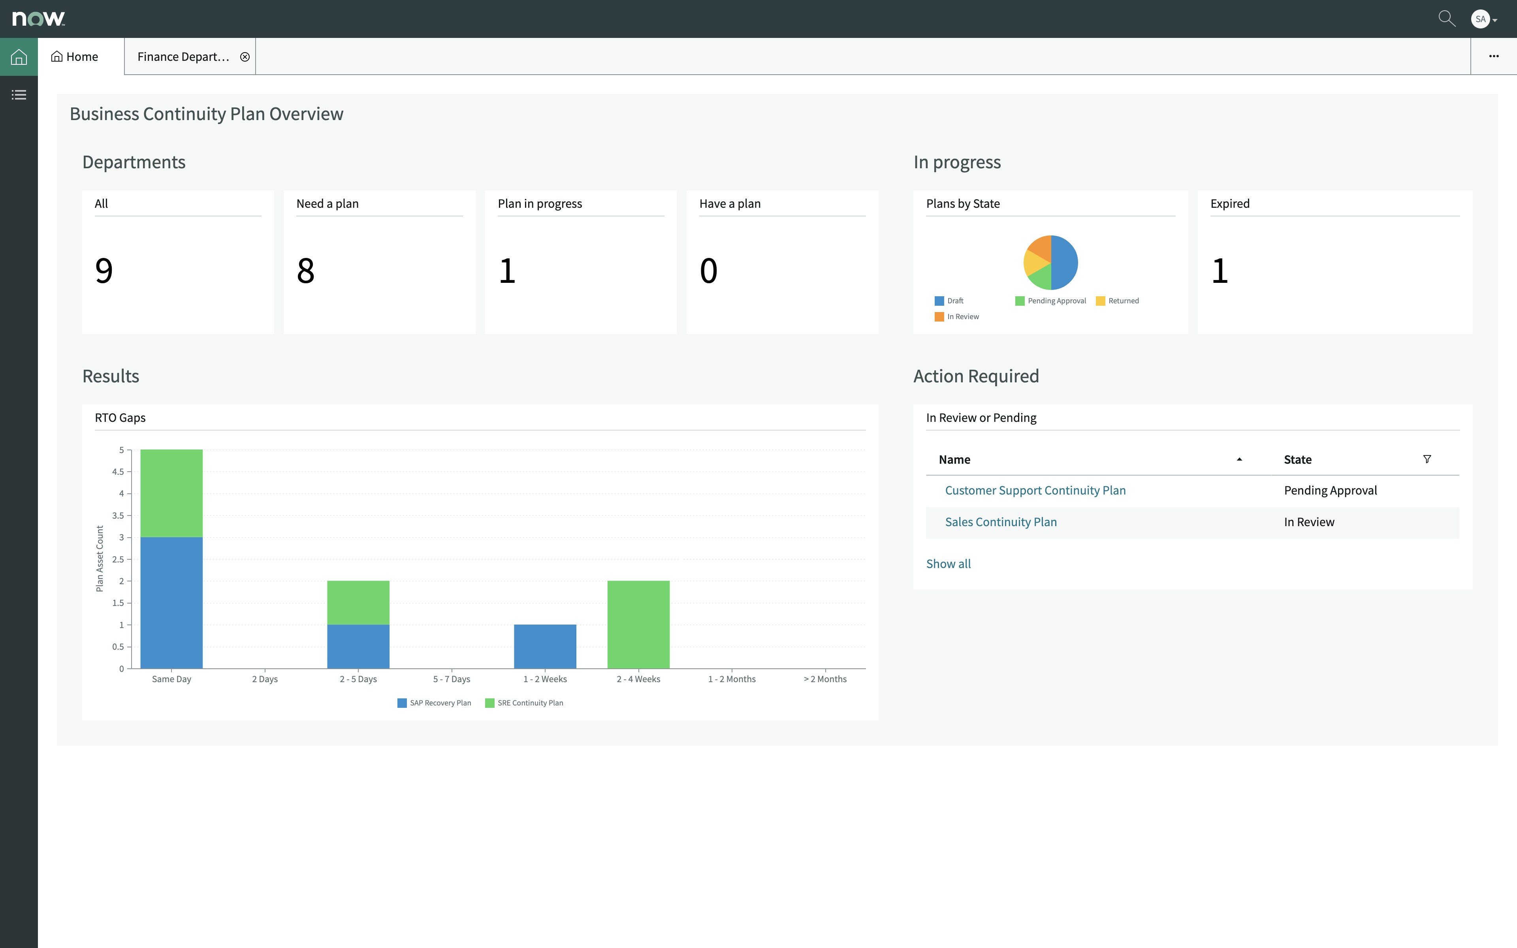Viewport: 1517px width, 948px height.
Task: Click the Results section heading
Action: point(110,376)
